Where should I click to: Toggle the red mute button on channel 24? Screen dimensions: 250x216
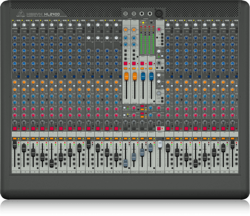point(232,128)
